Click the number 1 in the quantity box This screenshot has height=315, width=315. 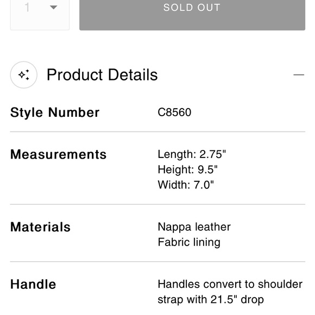coord(27,8)
